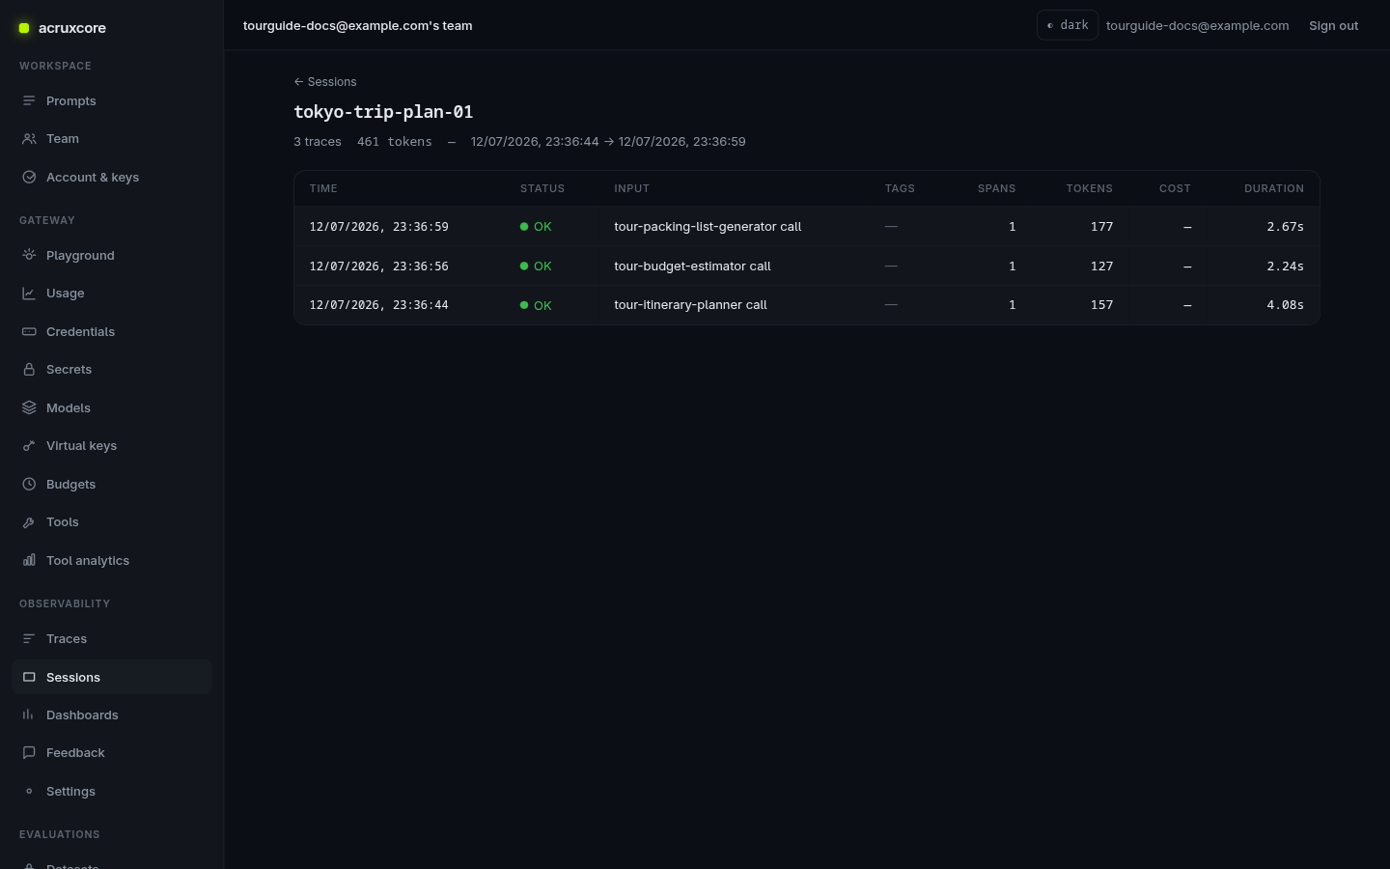Click the 177 tokens value
Screen dimensions: 1390x869
[1101, 227]
